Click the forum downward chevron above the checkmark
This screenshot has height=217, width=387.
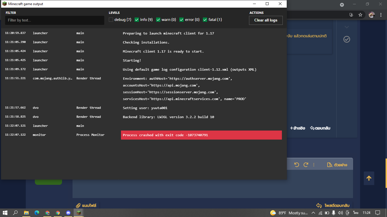[347, 27]
